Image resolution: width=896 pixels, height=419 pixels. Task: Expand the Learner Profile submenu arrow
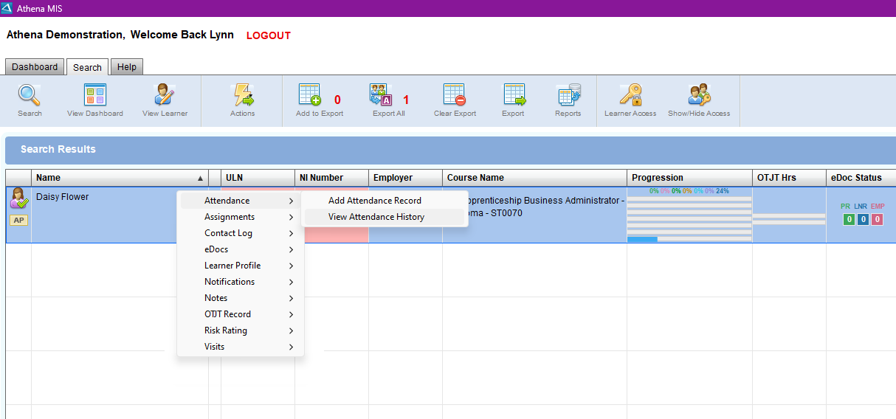pos(292,266)
